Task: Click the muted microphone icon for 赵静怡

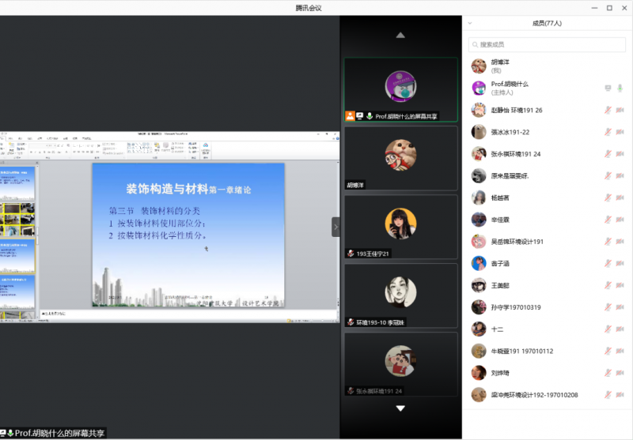Action: (608, 110)
